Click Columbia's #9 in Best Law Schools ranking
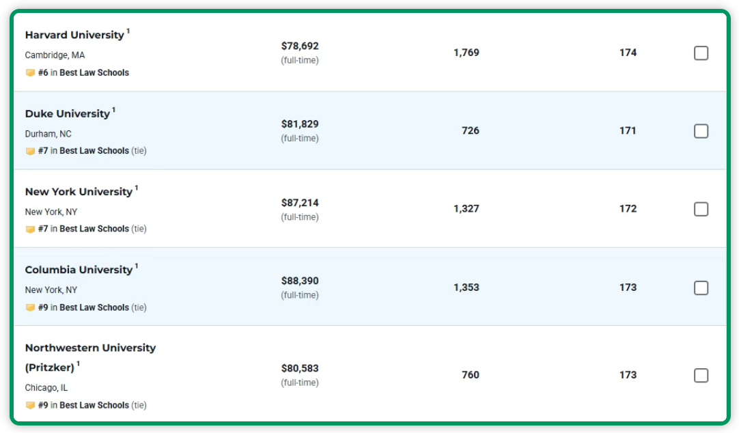739x433 pixels. [83, 307]
